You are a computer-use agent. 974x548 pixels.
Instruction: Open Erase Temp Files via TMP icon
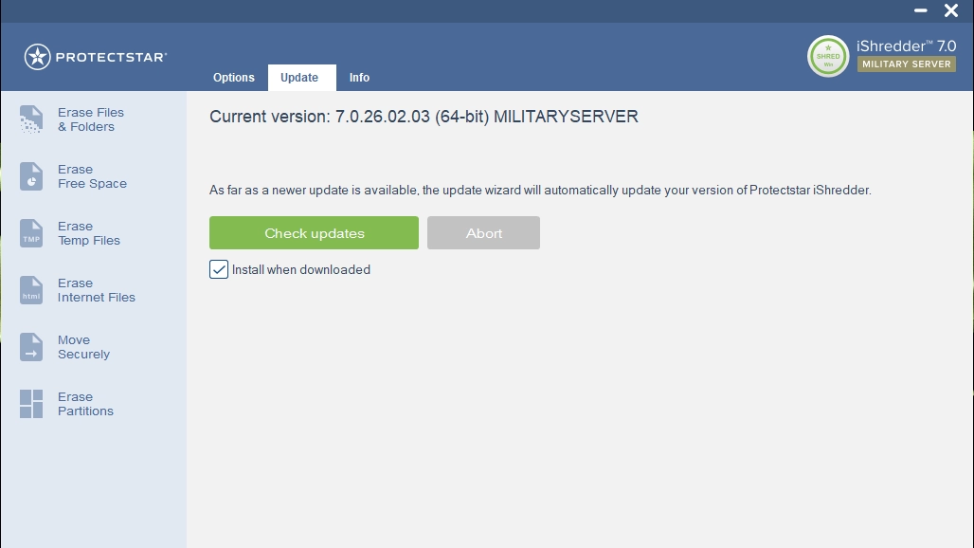coord(31,233)
